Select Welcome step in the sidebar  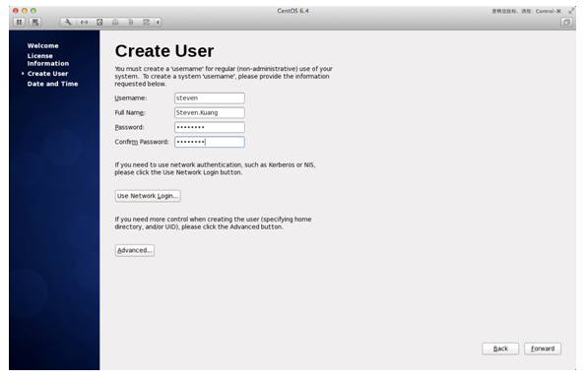tap(43, 45)
